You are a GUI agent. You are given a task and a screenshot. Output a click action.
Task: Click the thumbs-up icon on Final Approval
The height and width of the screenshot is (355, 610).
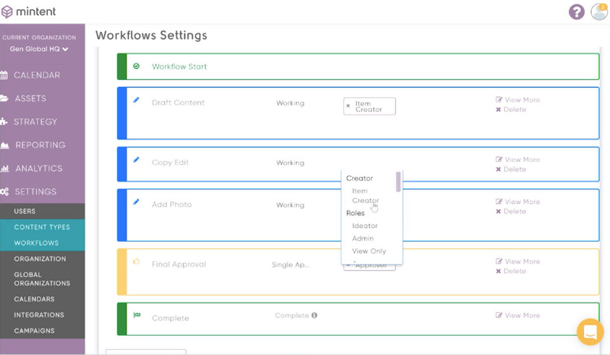136,261
